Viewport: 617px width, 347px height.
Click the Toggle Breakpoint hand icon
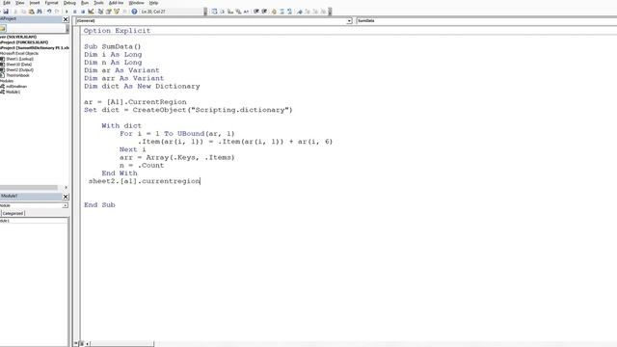pos(274,12)
